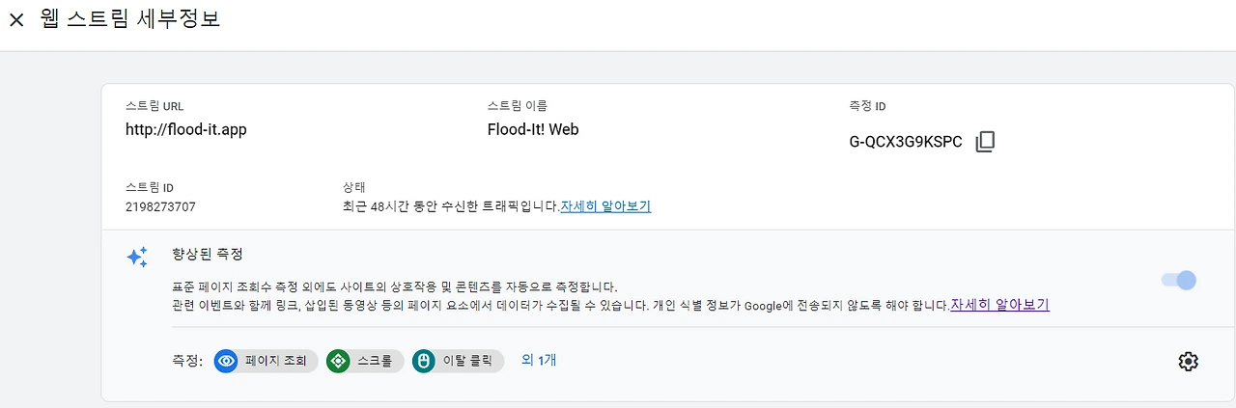Click the eye icon in 페이지 조회 chip
Screen dimensions: 1236x408
[227, 361]
